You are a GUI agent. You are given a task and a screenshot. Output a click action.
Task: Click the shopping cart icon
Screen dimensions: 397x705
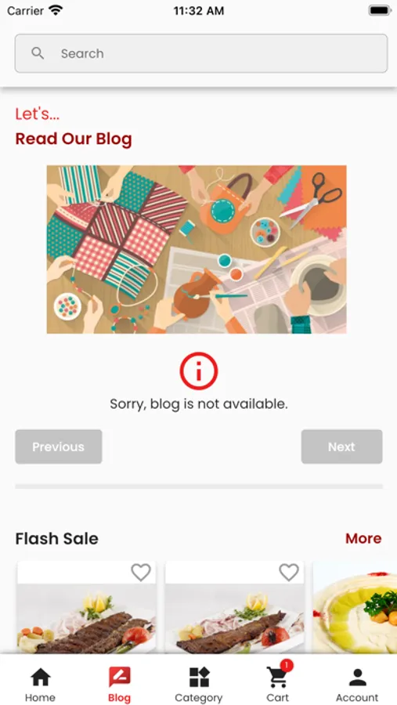[x=277, y=678]
